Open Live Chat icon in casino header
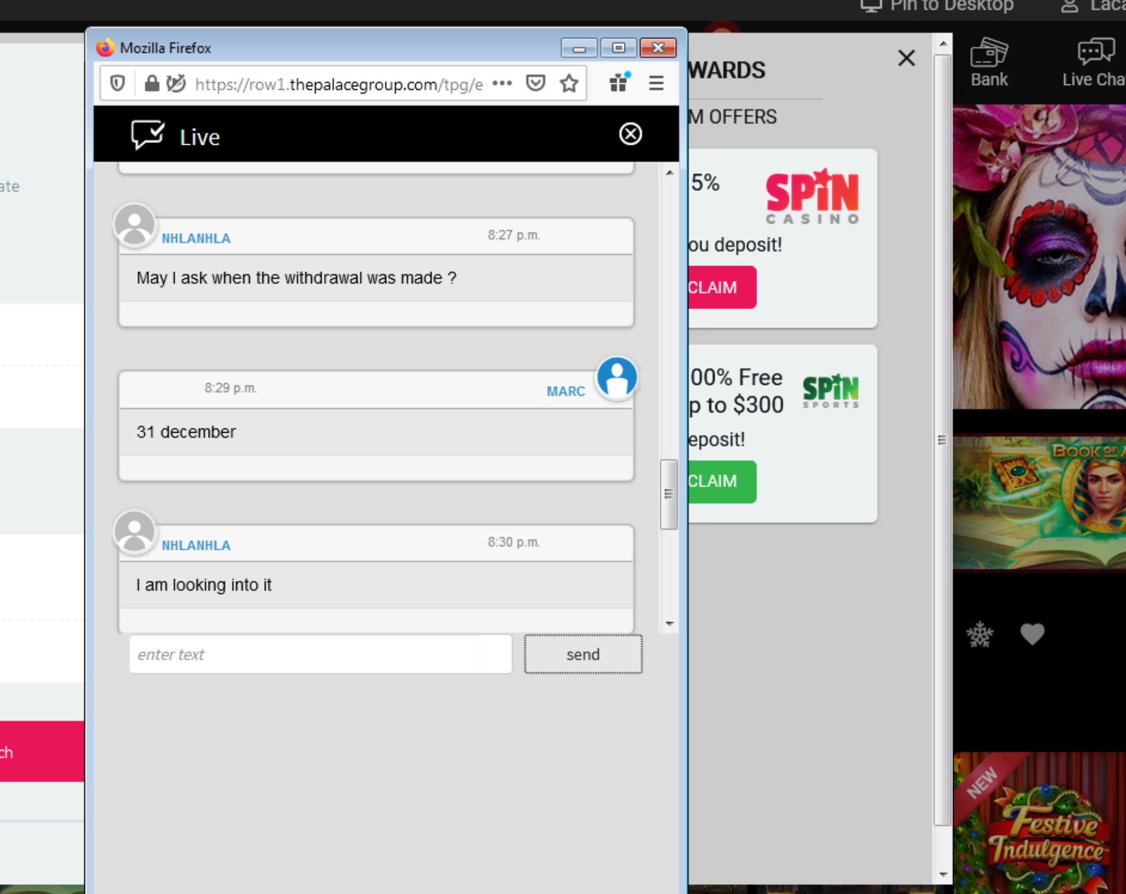This screenshot has width=1126, height=894. [x=1093, y=63]
